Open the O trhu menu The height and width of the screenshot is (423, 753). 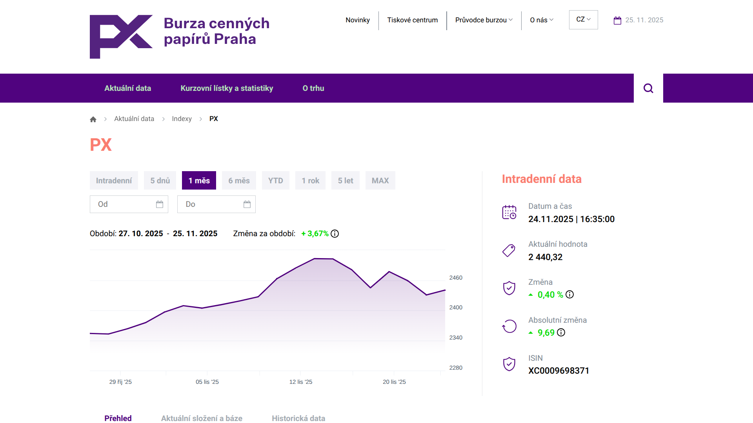pyautogui.click(x=313, y=88)
